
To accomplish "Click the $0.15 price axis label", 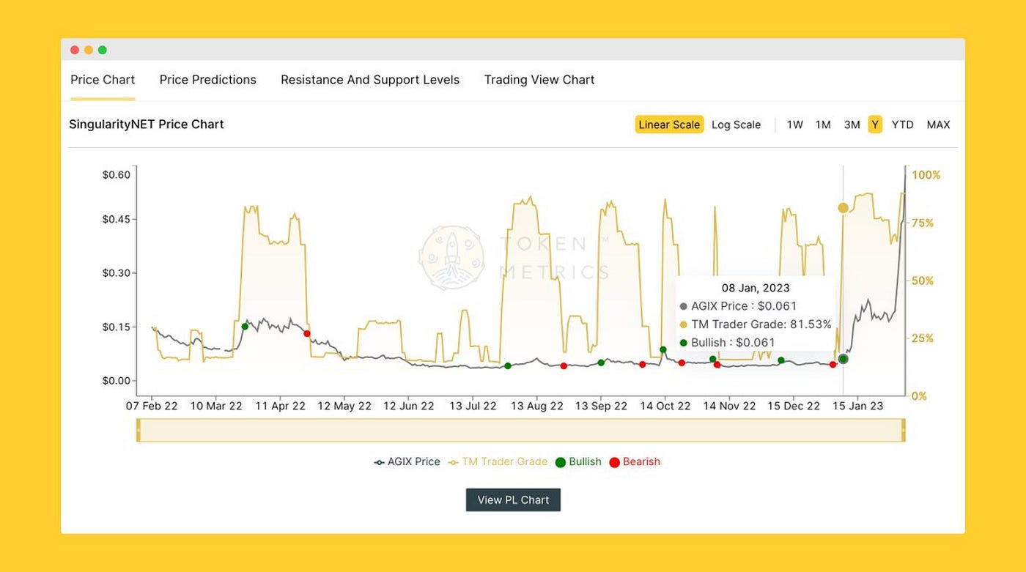I will coord(116,327).
